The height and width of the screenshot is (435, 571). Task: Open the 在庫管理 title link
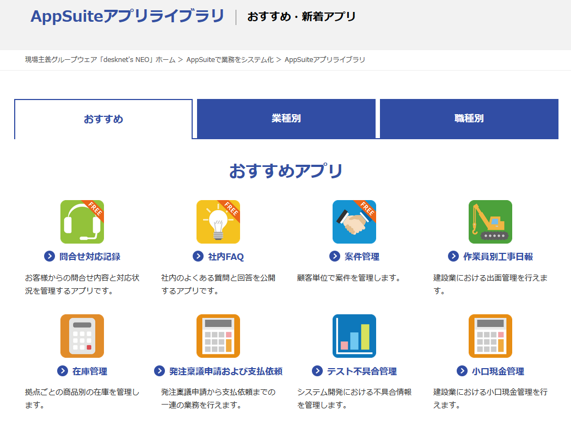pos(90,371)
